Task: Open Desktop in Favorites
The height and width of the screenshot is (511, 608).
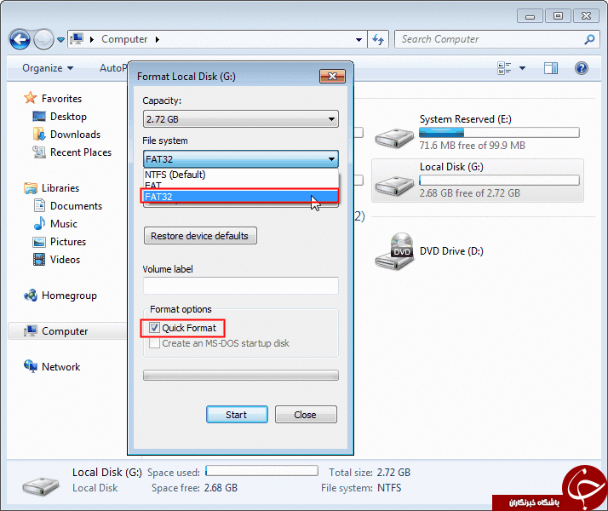Action: 68,117
